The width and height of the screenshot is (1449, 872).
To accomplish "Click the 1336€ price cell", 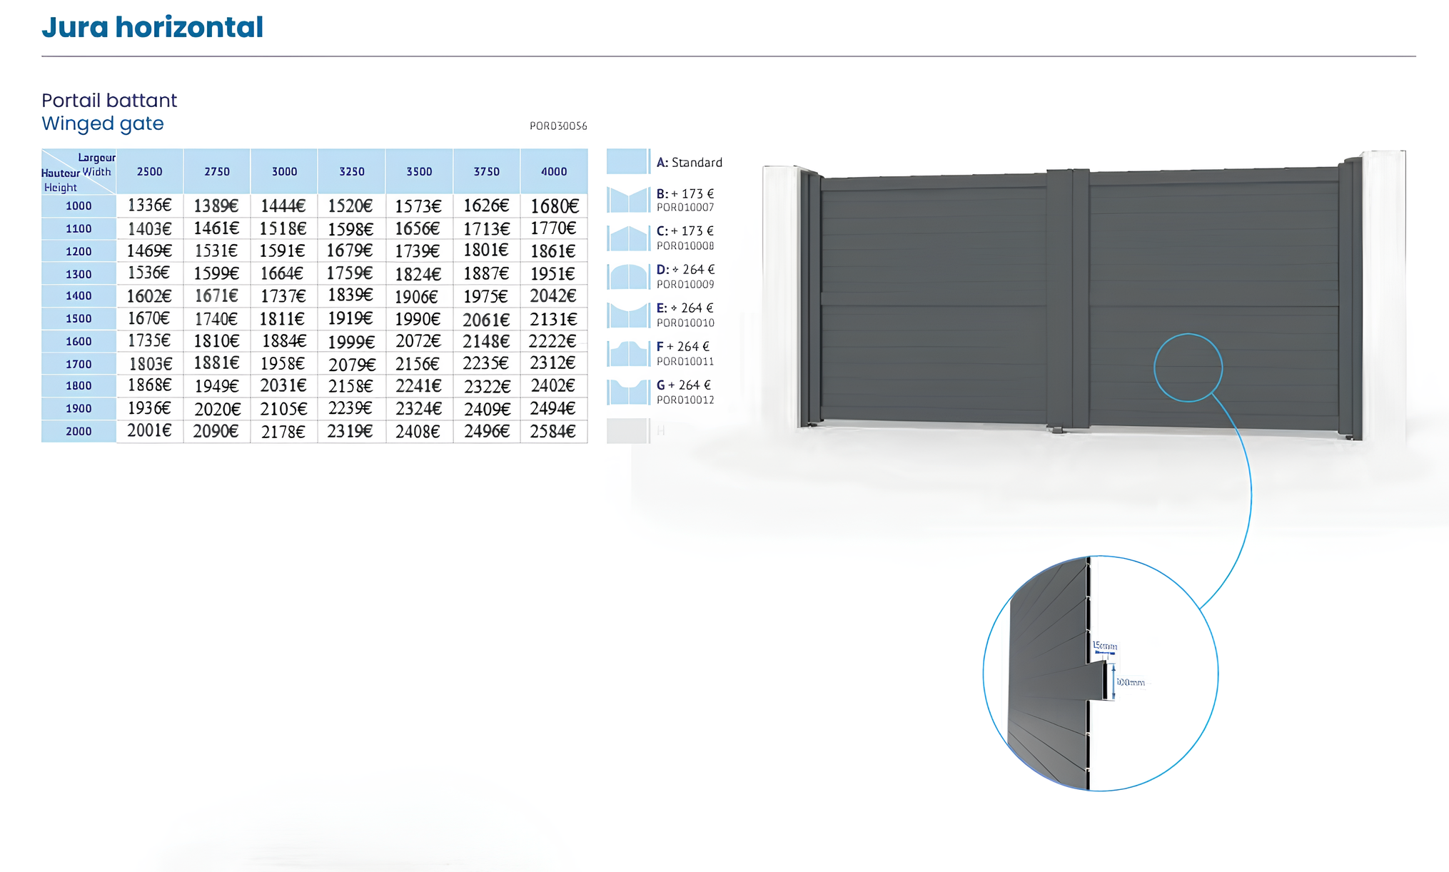I will 149,206.
